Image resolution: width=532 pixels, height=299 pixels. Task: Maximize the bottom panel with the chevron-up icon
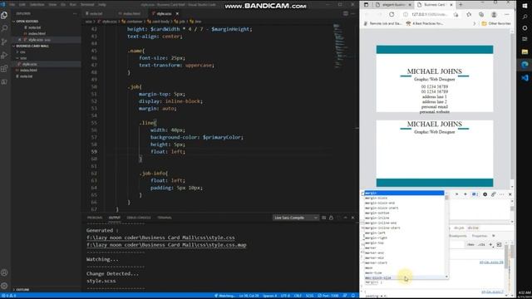[346, 218]
